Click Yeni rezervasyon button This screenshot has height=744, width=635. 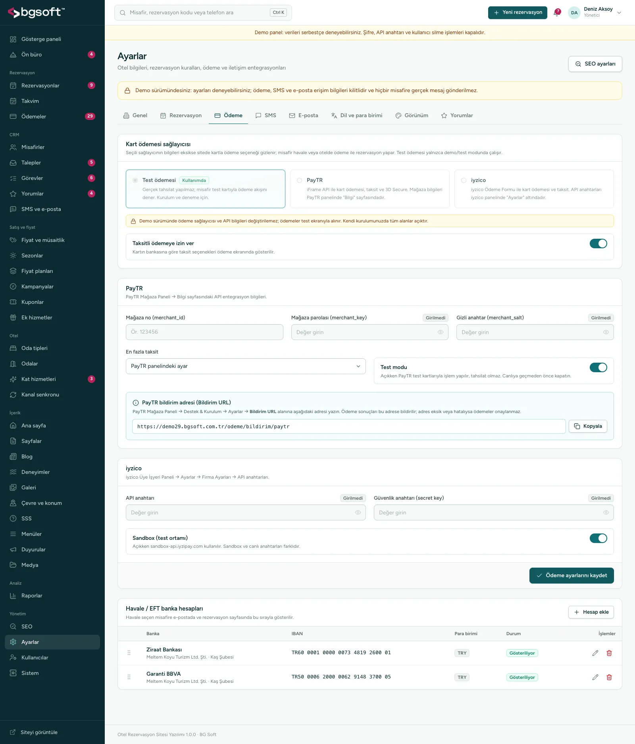[x=518, y=13]
